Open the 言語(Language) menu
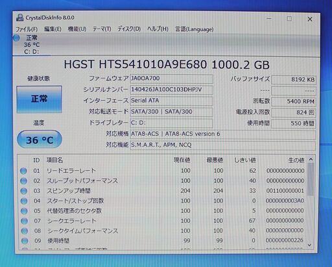The image size is (332, 267). [194, 29]
